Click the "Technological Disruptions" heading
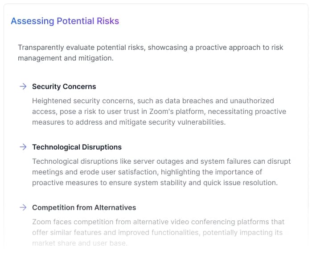312x267 pixels. coord(77,147)
